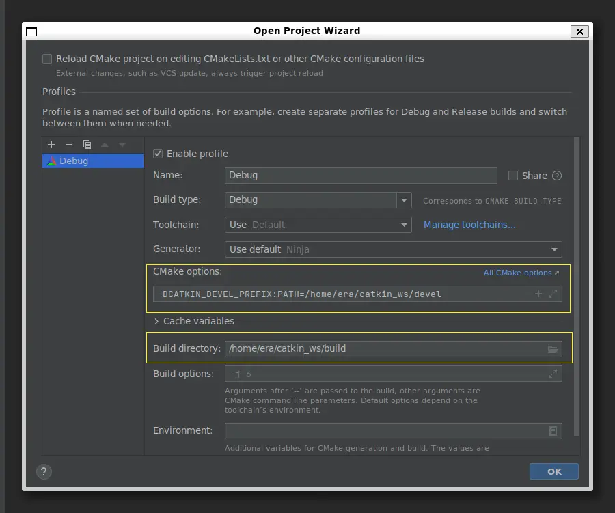
Task: Toggle Reload CMake project checkbox
Action: pos(47,59)
